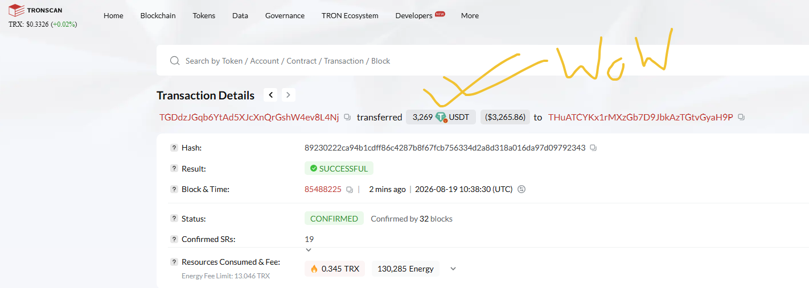Click help icon next to Block & Time

[x=174, y=189]
